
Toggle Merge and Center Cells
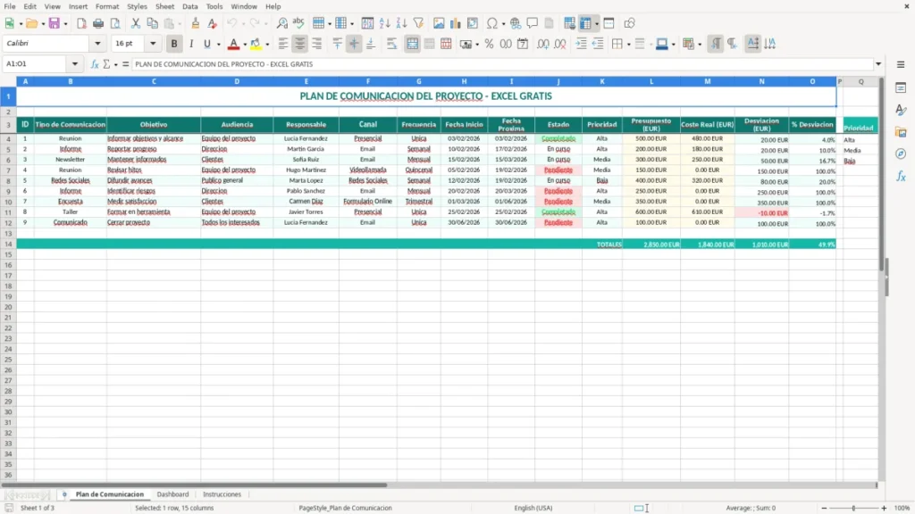tap(412, 44)
